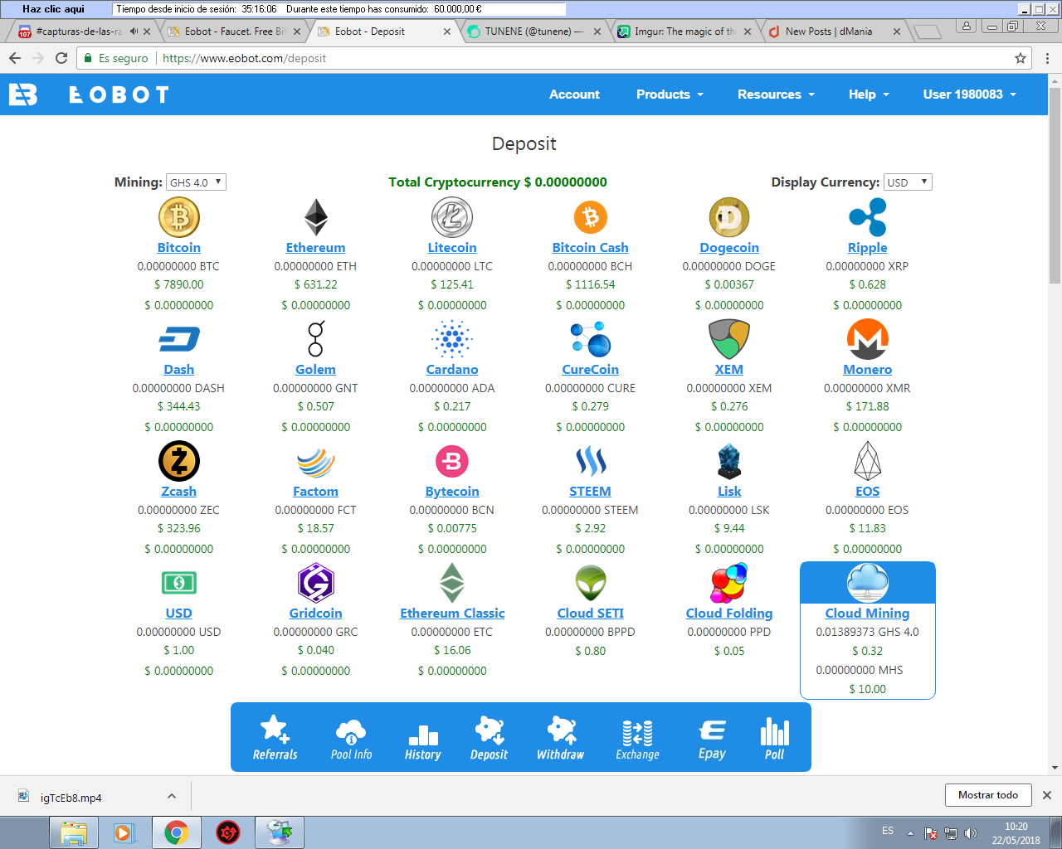Click the Bitcoin coin icon
Image resolution: width=1062 pixels, height=849 pixels.
(x=179, y=218)
